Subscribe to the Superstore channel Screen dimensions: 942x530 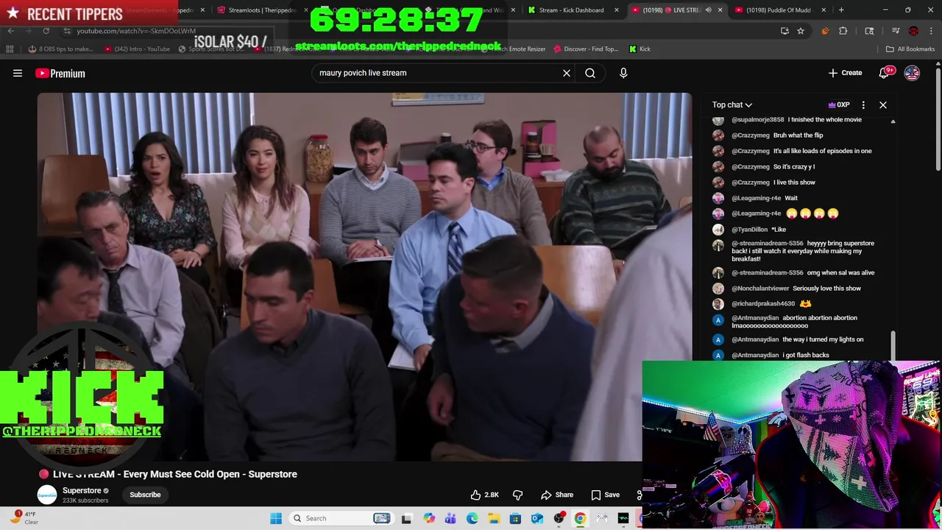pyautogui.click(x=145, y=495)
